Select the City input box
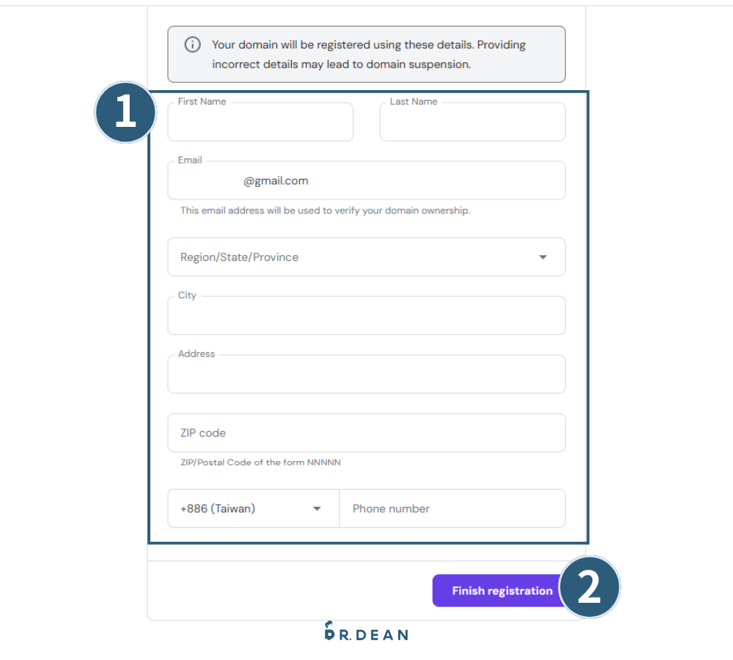The image size is (733, 660). (366, 316)
